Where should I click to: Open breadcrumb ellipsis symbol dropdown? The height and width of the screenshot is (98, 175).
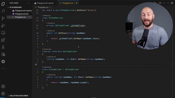[x=51, y=7]
